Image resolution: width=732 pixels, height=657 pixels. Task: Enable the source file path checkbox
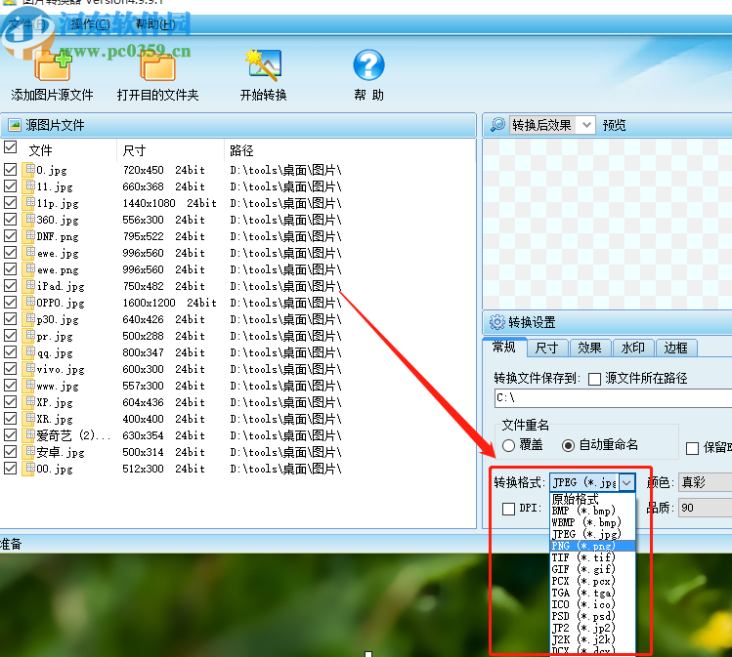(x=594, y=379)
